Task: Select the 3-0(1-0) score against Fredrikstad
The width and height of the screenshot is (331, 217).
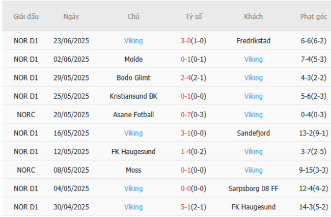Action: pos(194,41)
